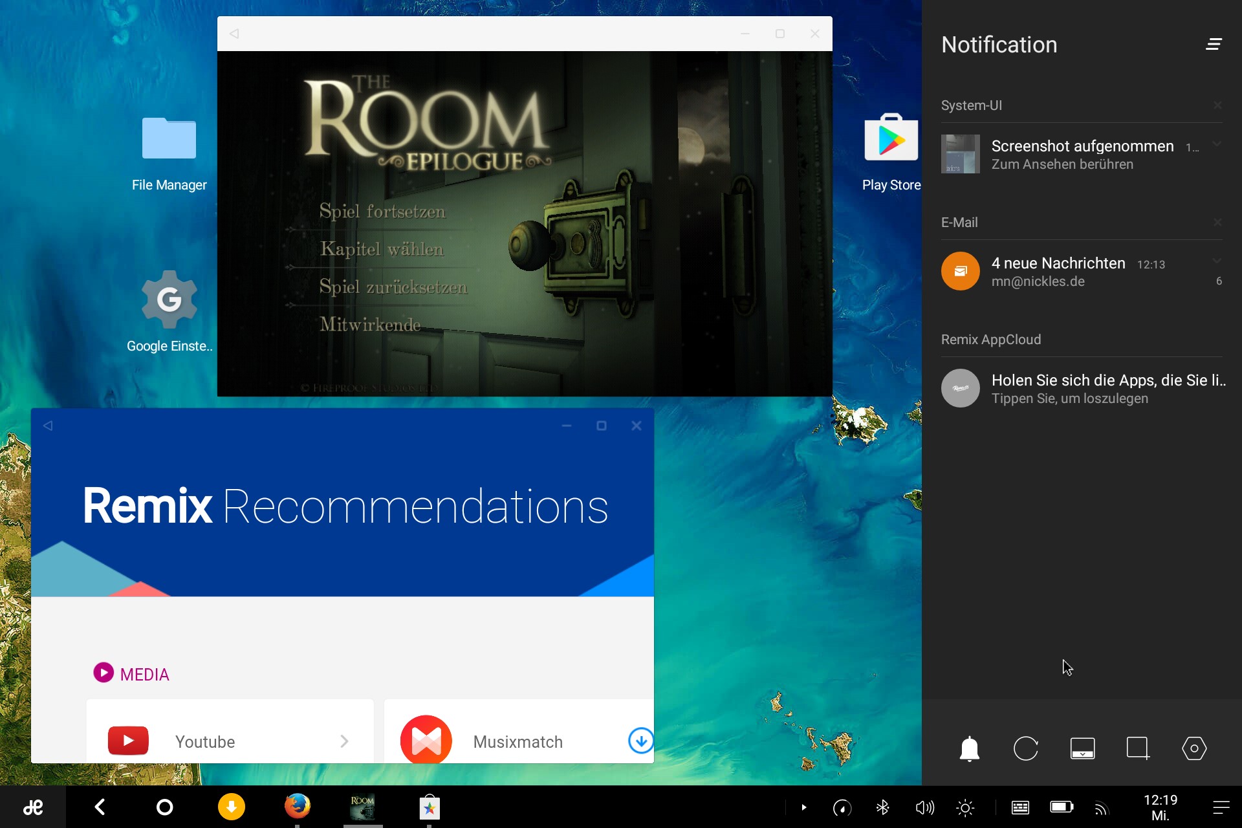Dismiss the E-Mail notification group

pyautogui.click(x=1217, y=223)
